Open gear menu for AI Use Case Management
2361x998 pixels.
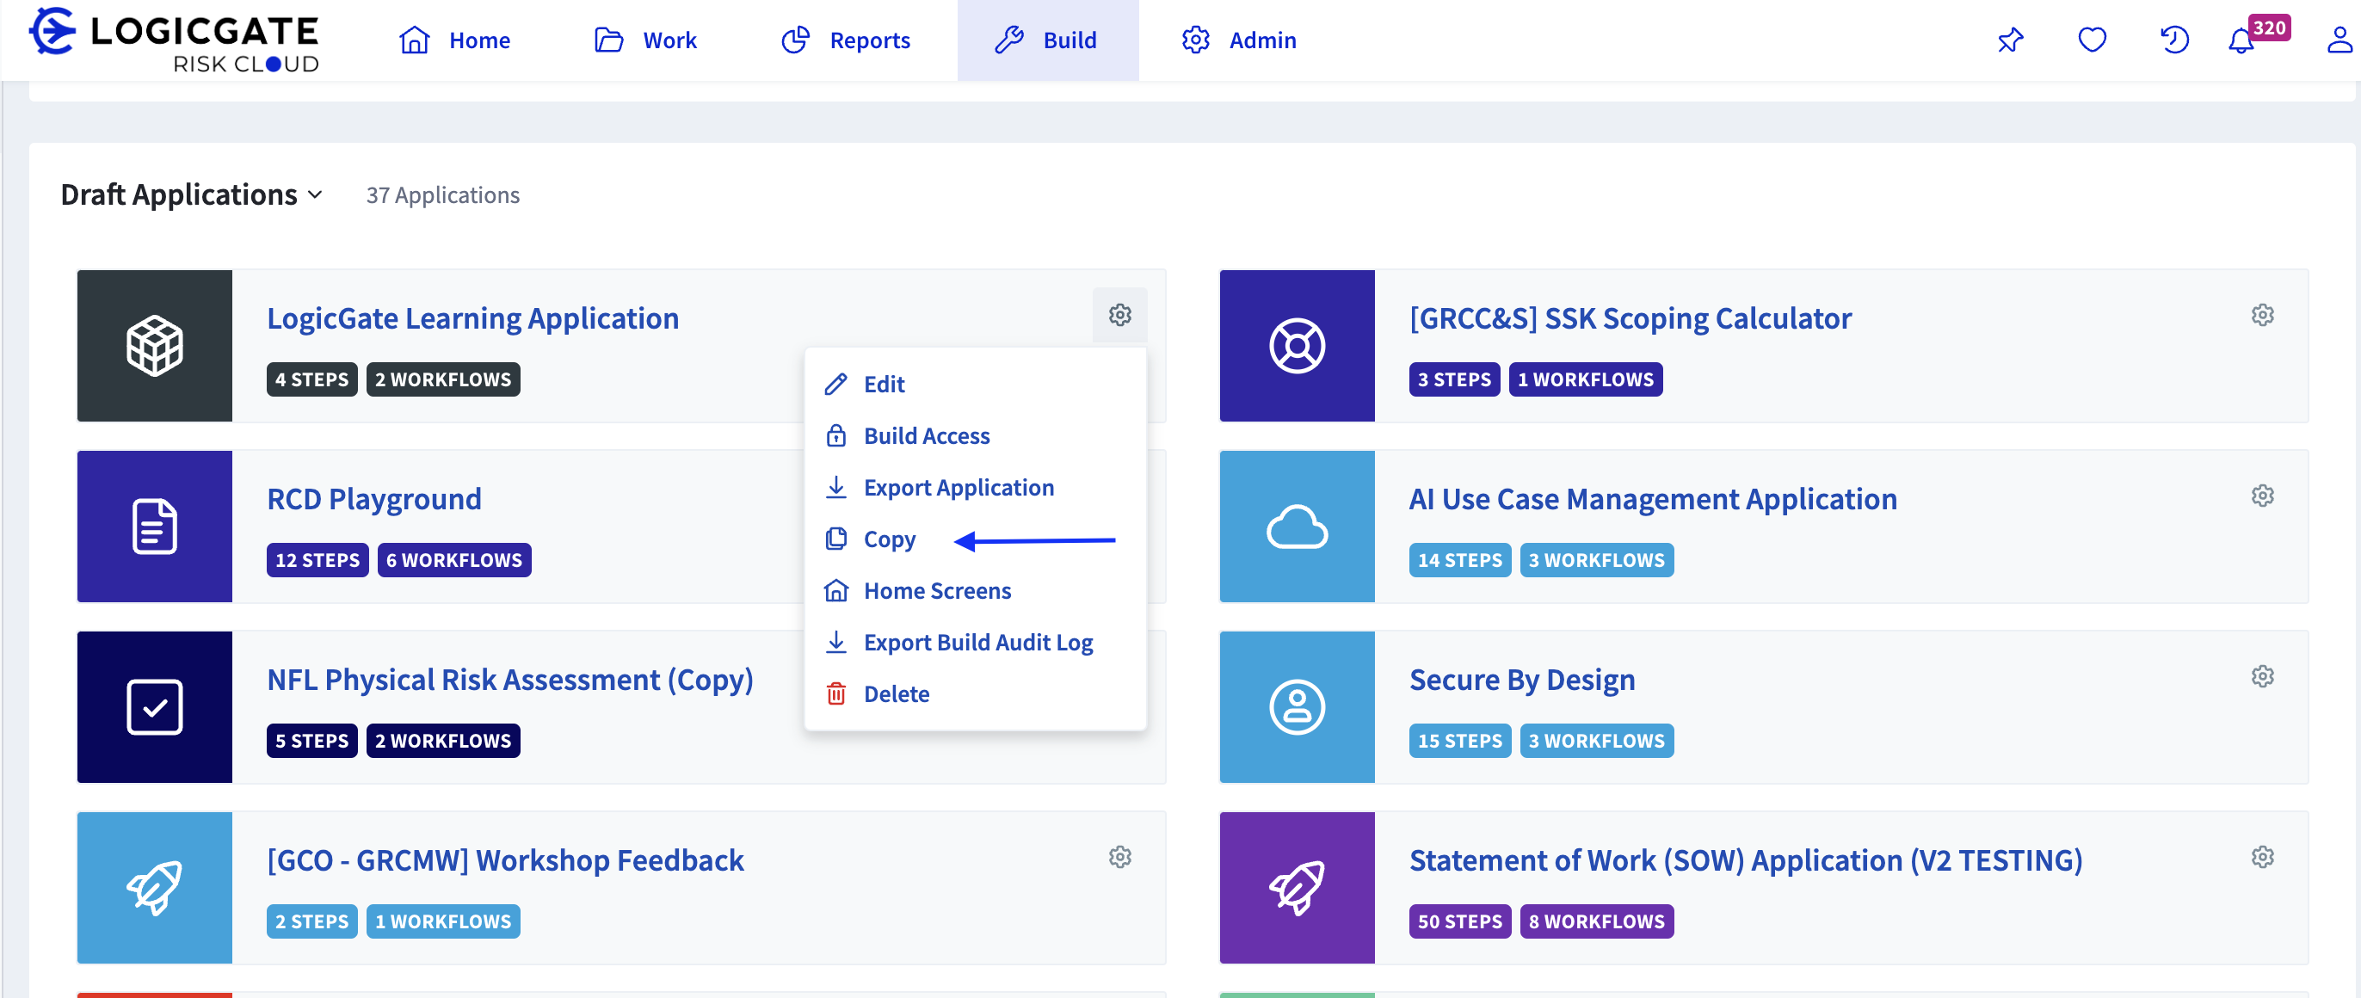click(2262, 496)
